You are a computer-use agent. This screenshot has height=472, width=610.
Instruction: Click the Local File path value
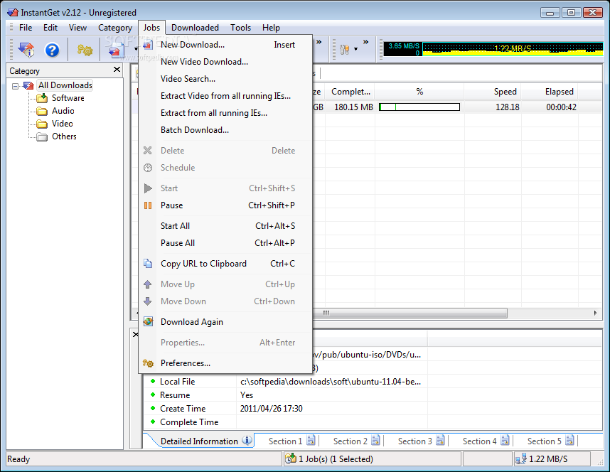coord(331,382)
